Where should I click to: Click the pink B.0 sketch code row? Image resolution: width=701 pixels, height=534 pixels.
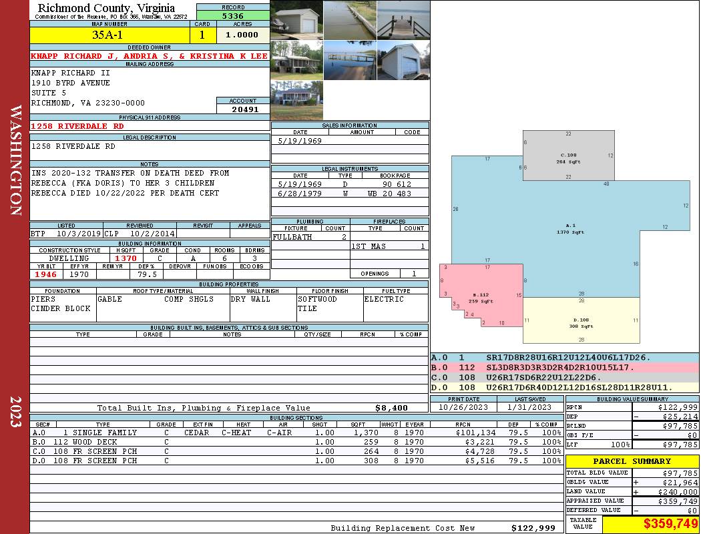[x=565, y=367]
